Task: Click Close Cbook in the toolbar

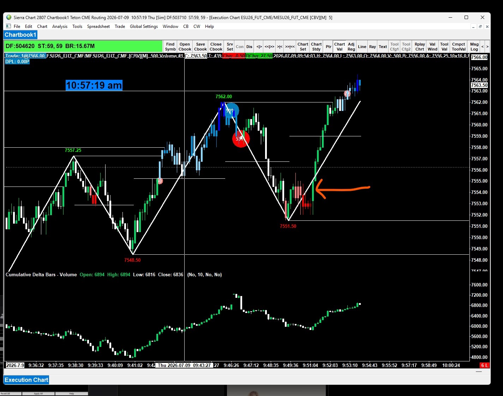Action: click(x=216, y=47)
